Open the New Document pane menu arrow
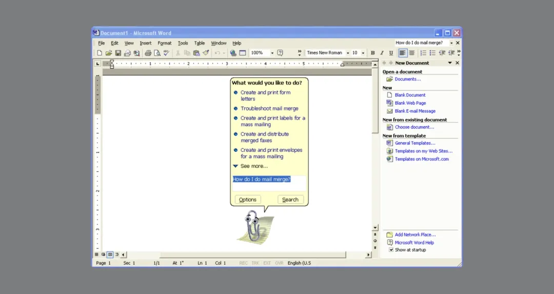 click(x=450, y=63)
